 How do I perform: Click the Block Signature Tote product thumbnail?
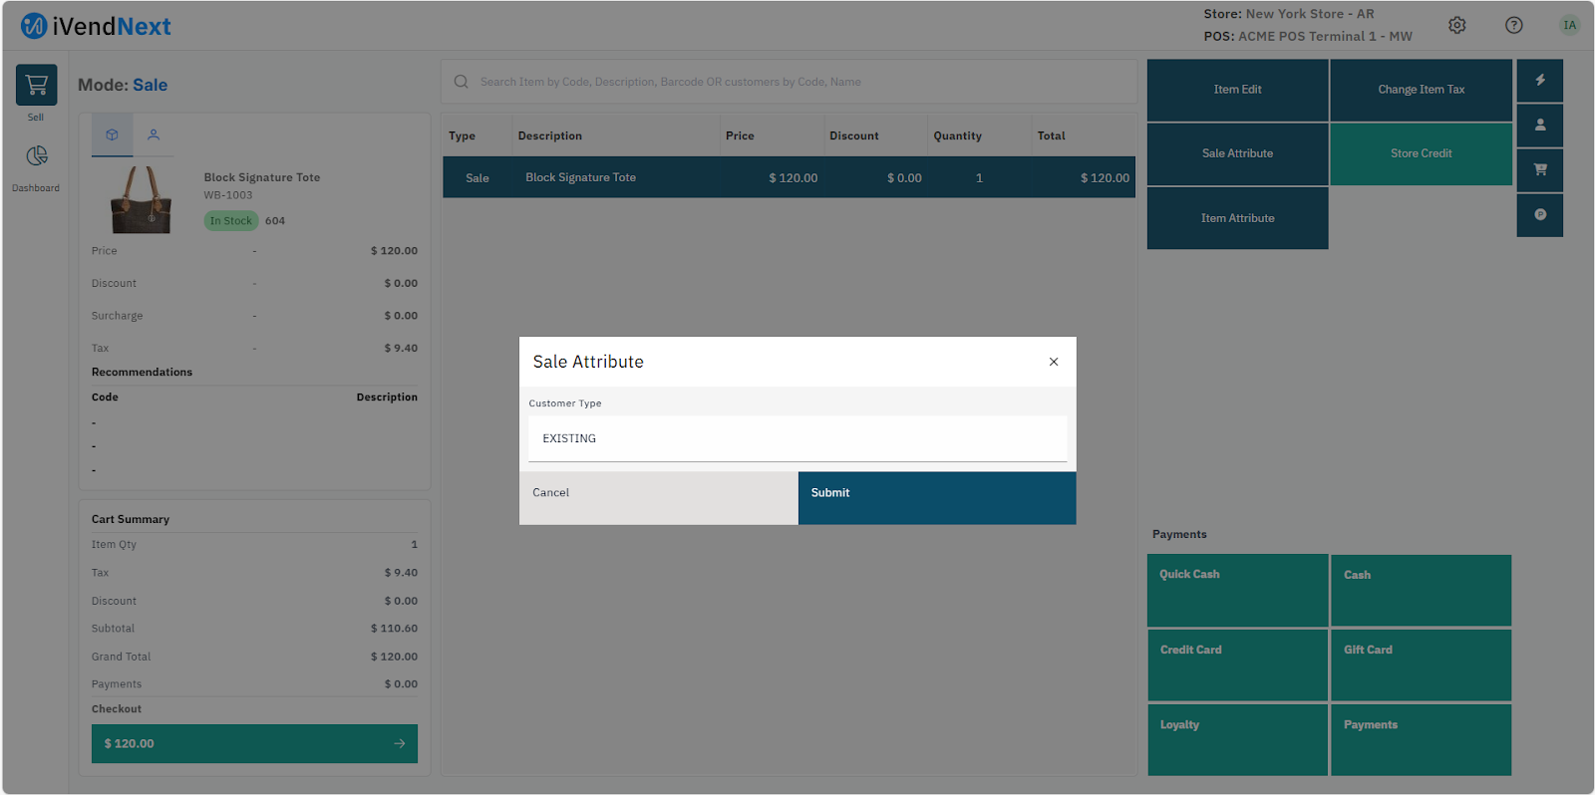point(141,199)
